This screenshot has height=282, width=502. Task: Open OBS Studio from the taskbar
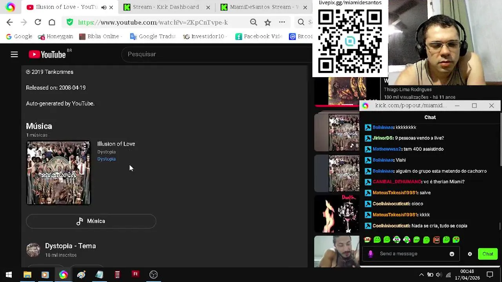153,275
